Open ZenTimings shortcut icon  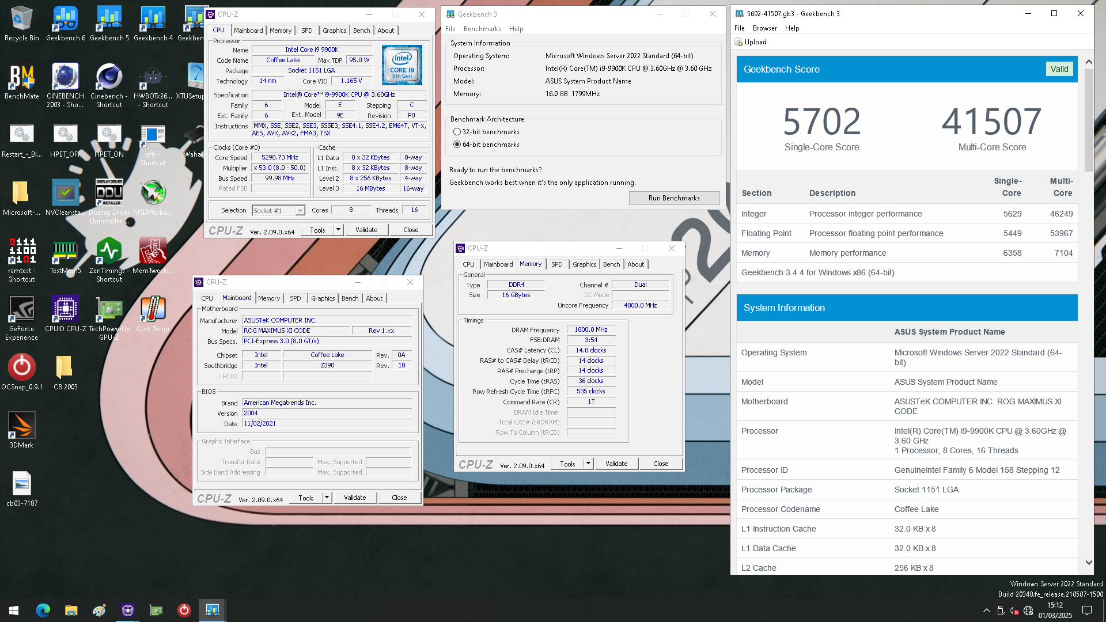109,260
